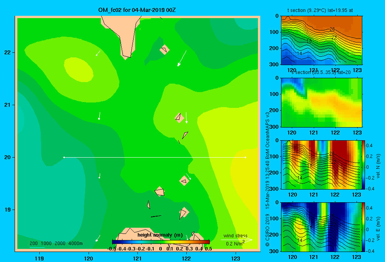
Task: Click the '-0.5' tick on height anomaly scale
Action: coord(112,249)
